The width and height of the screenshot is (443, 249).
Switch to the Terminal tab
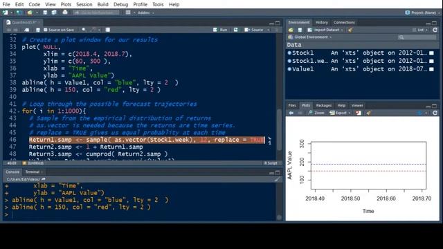[x=33, y=172]
